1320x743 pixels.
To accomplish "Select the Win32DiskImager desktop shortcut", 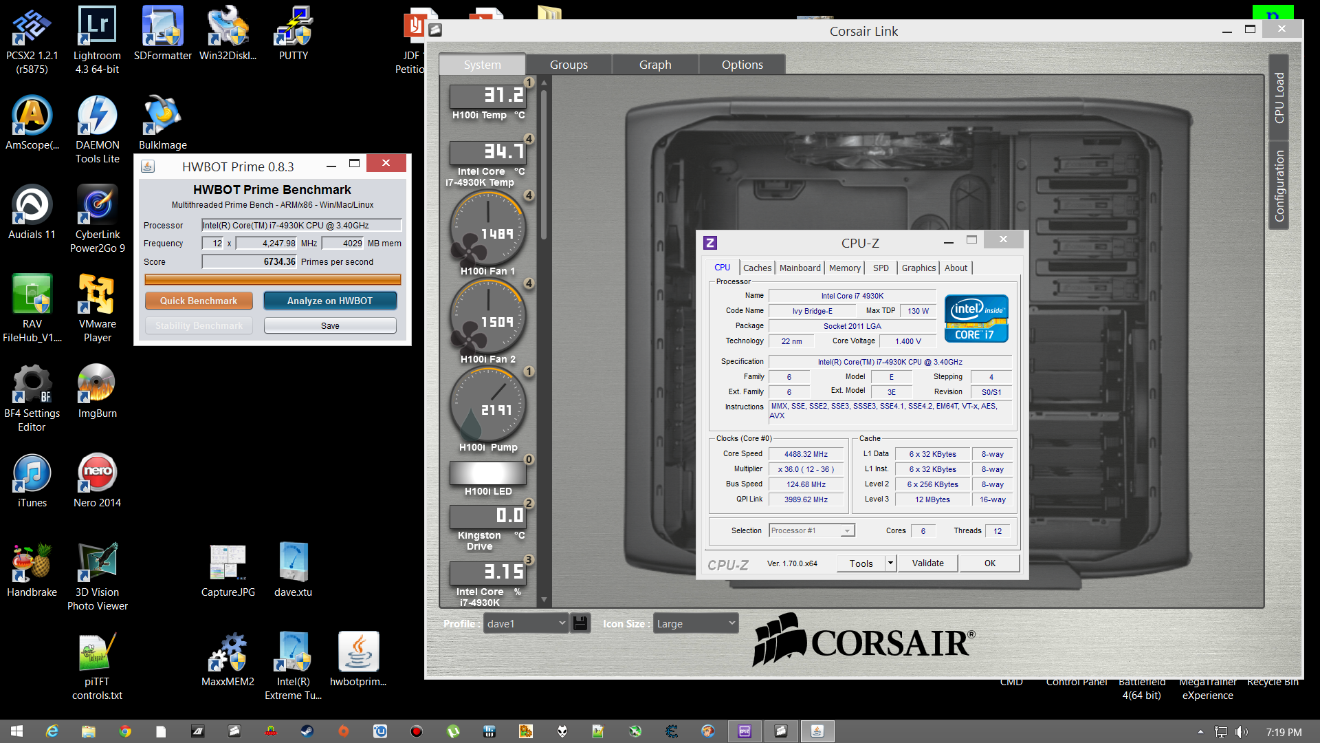I will coord(228,34).
